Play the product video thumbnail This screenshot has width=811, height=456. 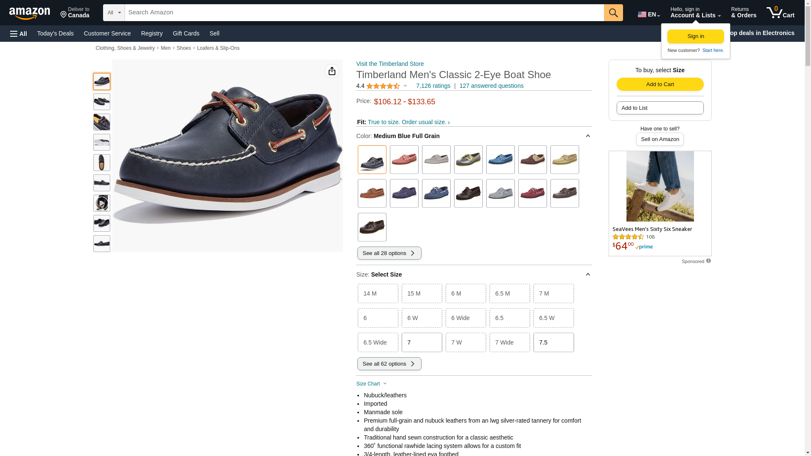102,203
